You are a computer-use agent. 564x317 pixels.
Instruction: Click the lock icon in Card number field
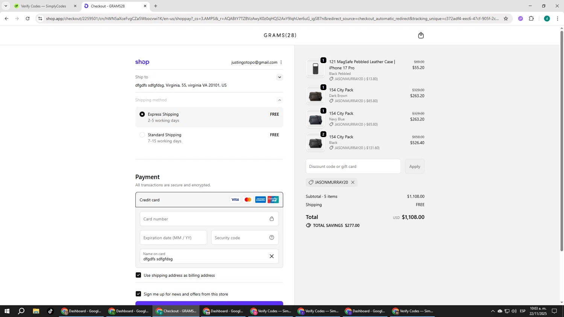click(271, 219)
